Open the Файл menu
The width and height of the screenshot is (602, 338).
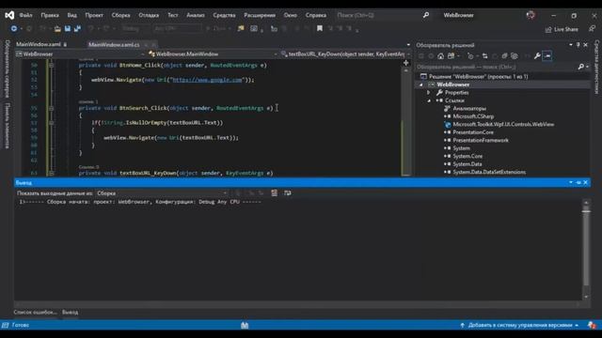(25, 15)
